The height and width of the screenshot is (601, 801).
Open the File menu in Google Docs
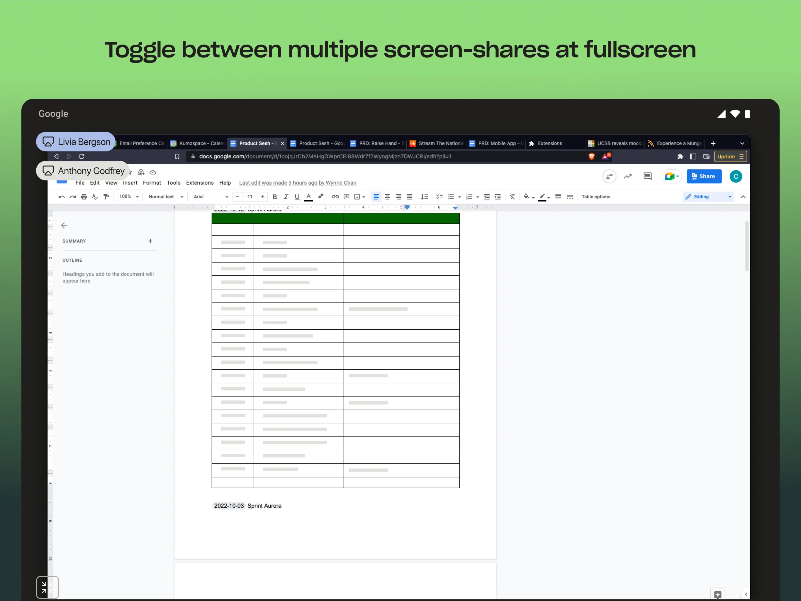pos(79,182)
